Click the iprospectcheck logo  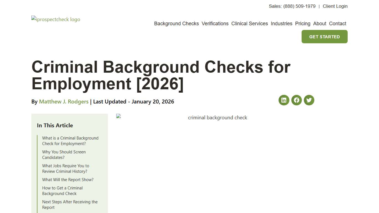point(55,19)
